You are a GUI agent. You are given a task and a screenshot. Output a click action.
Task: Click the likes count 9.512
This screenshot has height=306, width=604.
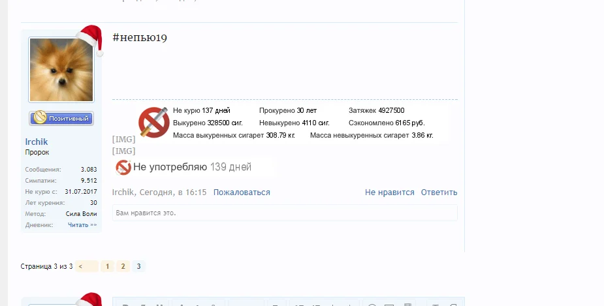coord(89,181)
